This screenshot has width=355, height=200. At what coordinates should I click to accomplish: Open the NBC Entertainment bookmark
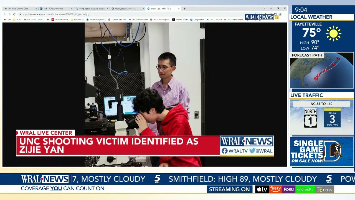tap(234, 20)
